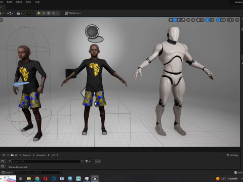Open camera speed setting
Viewport: 243px width, 182px height.
click(x=230, y=20)
